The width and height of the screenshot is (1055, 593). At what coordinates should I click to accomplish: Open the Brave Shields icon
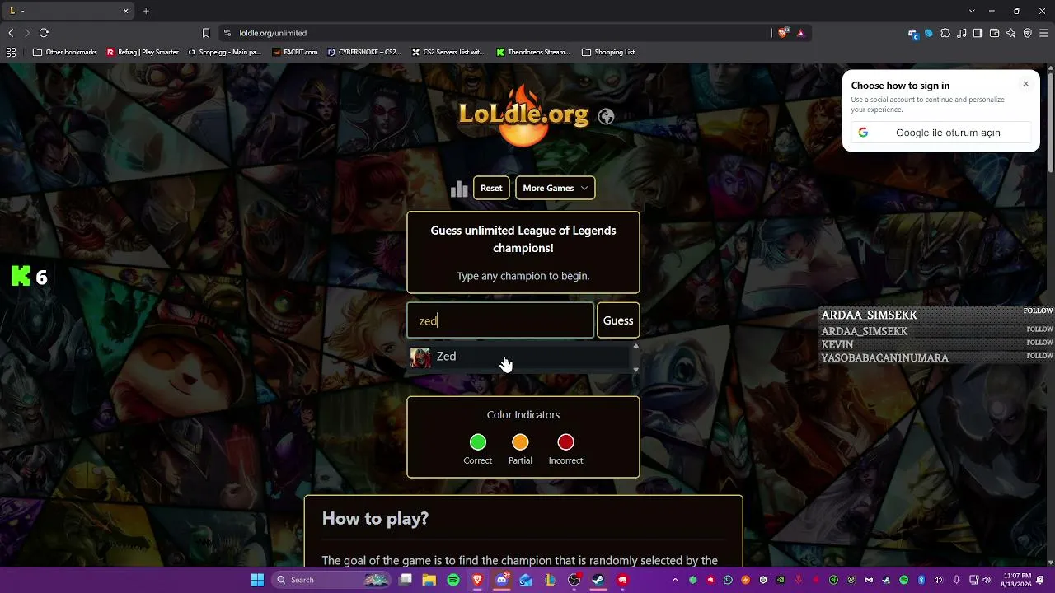(783, 33)
